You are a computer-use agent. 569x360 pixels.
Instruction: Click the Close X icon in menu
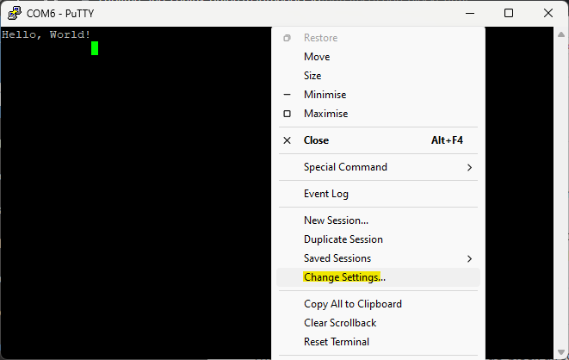coord(287,140)
